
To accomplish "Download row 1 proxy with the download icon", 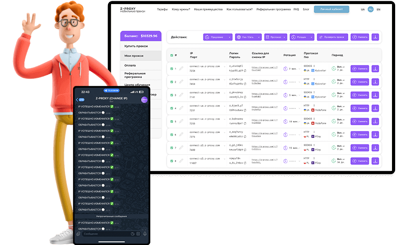I will 375,69.
